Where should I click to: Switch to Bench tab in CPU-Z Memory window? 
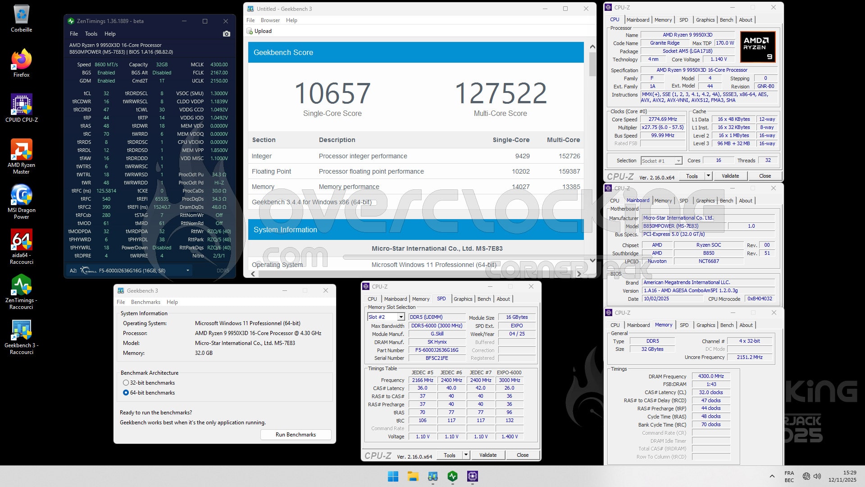[x=727, y=325]
